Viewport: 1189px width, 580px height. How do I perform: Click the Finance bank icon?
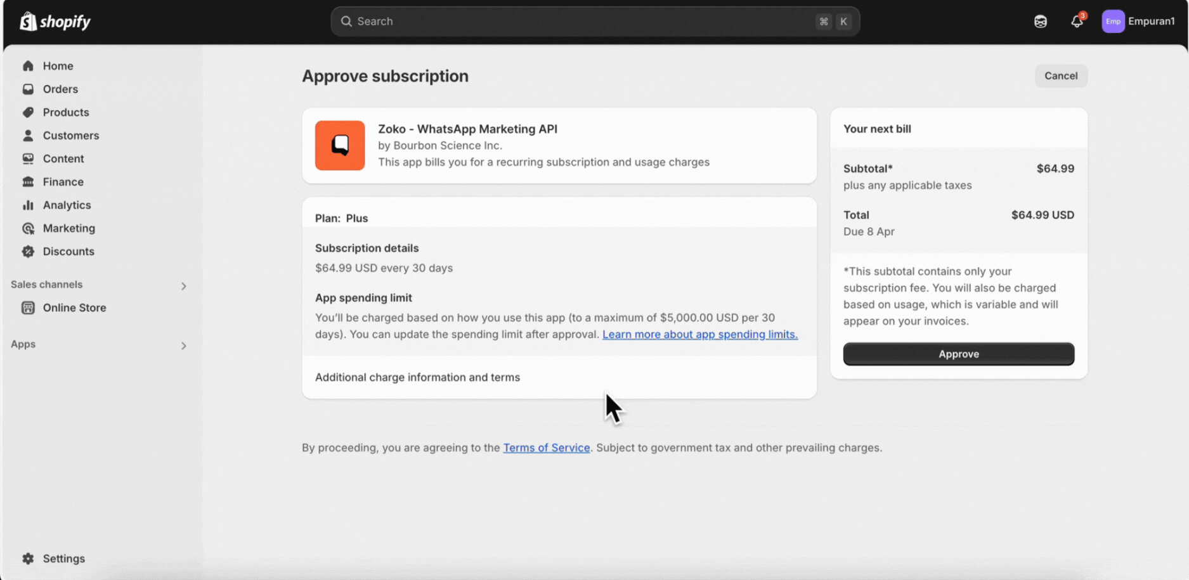click(x=28, y=182)
